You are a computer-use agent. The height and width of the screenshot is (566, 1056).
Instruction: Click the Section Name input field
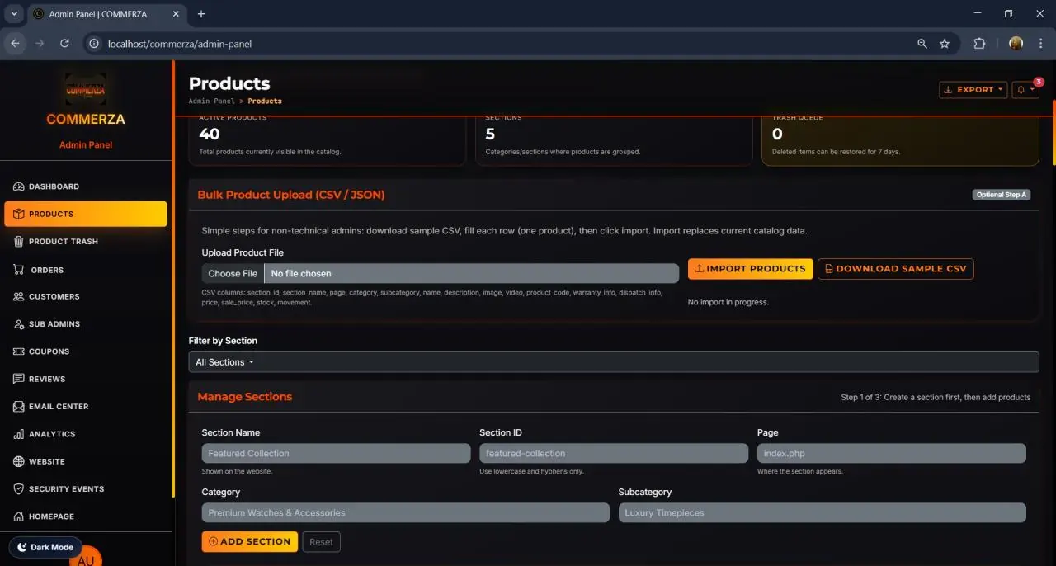(336, 453)
